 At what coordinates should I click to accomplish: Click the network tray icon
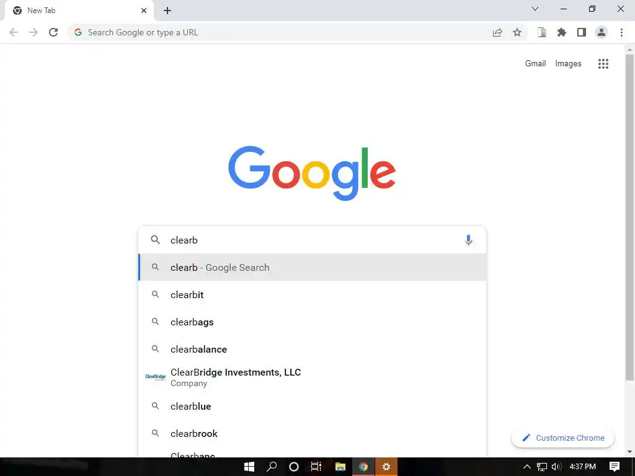pyautogui.click(x=542, y=467)
